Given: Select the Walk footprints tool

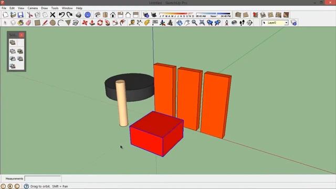Looking at the screenshot, I should click(x=242, y=23).
